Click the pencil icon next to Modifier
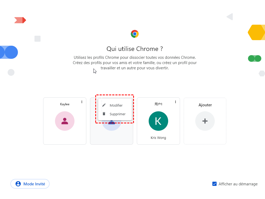This screenshot has width=265, height=199. [104, 105]
